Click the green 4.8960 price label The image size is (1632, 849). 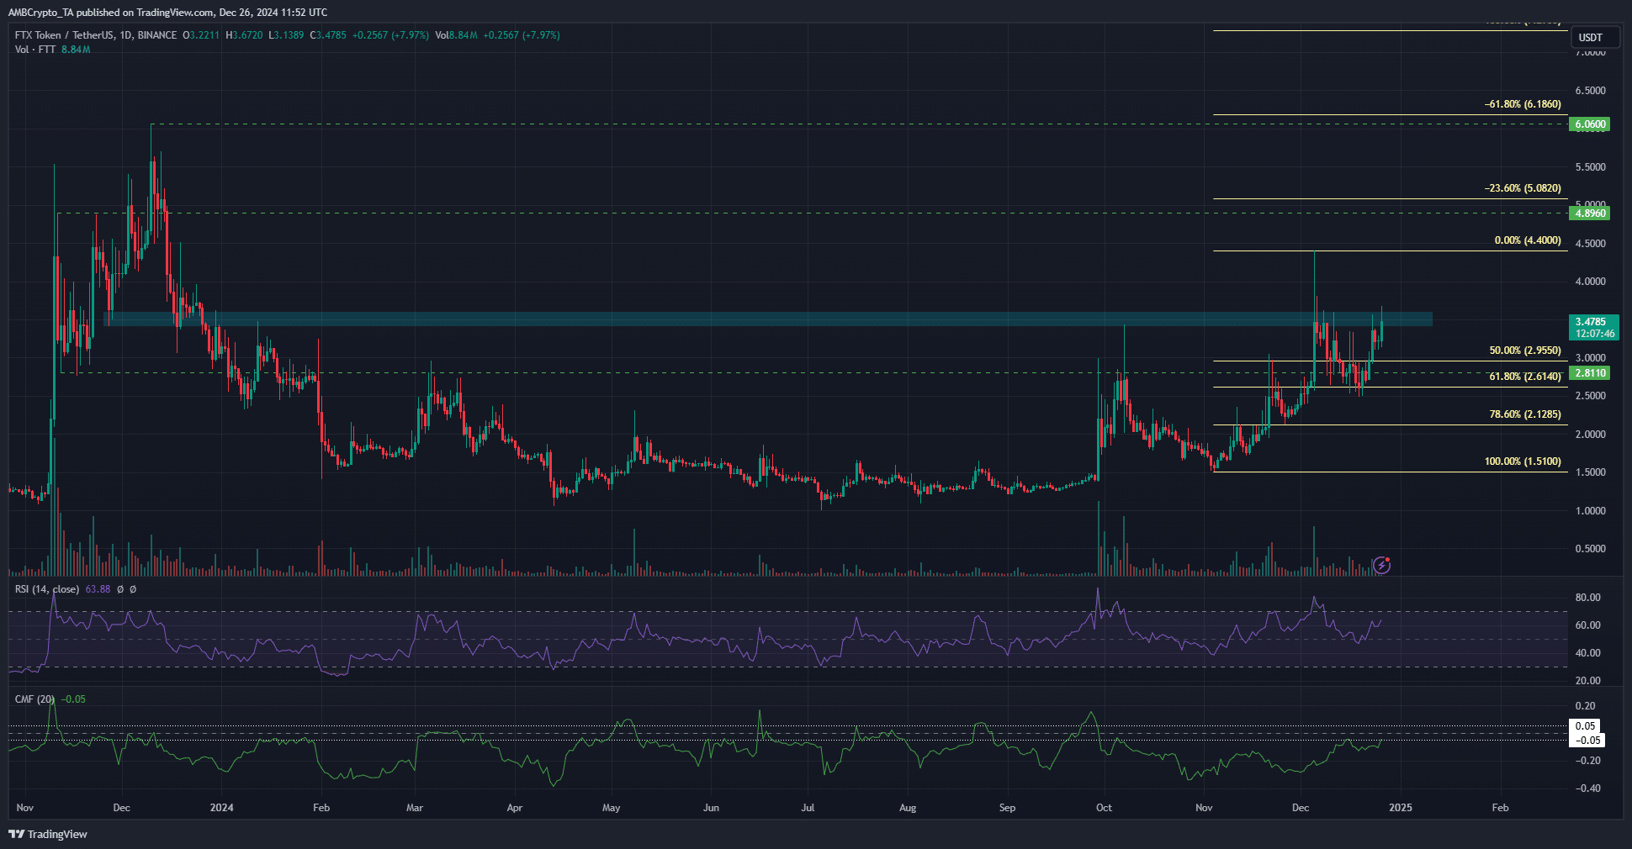(1590, 214)
